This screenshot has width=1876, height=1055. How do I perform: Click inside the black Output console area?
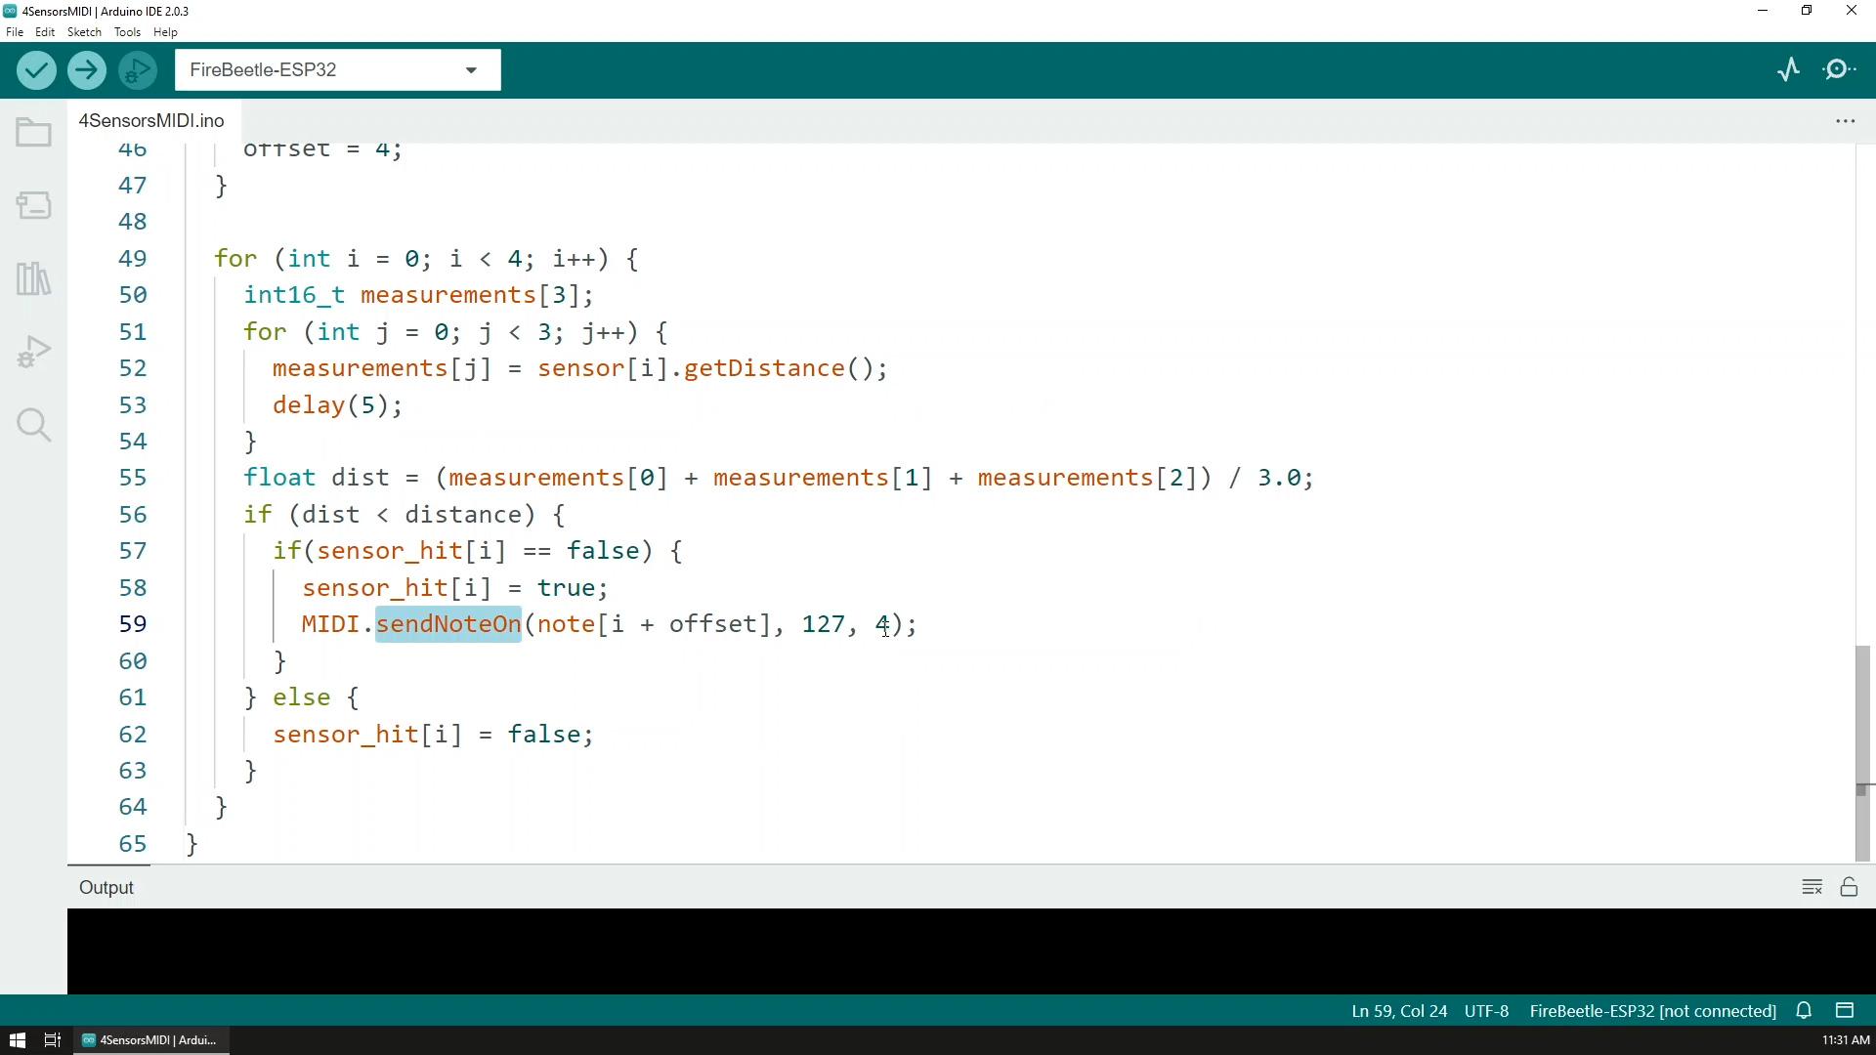(971, 951)
